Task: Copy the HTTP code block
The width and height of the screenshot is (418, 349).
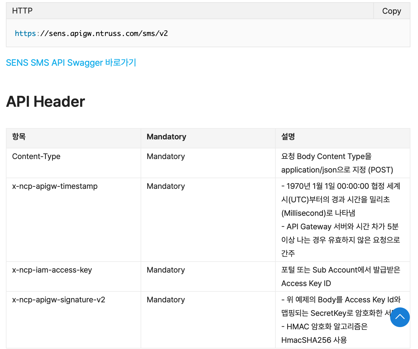Action: (391, 11)
